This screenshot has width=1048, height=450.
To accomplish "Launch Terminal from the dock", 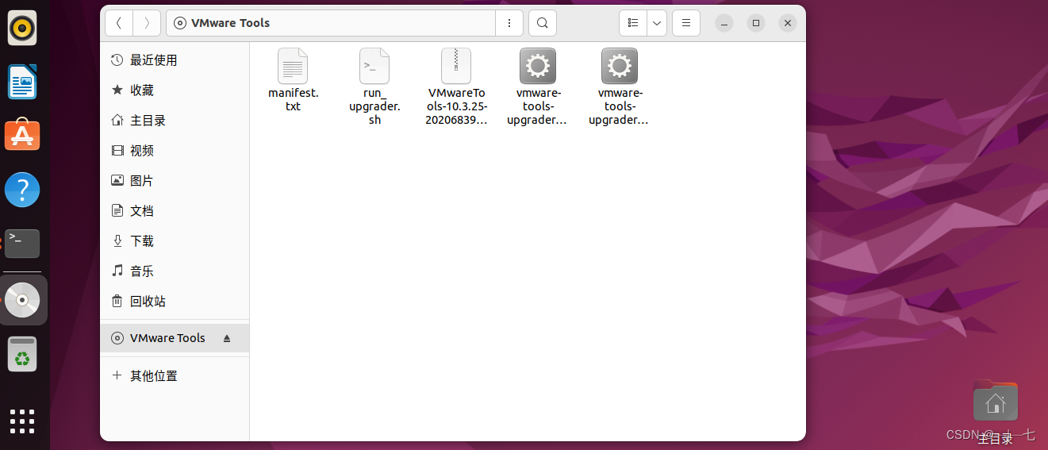I will click(x=22, y=243).
